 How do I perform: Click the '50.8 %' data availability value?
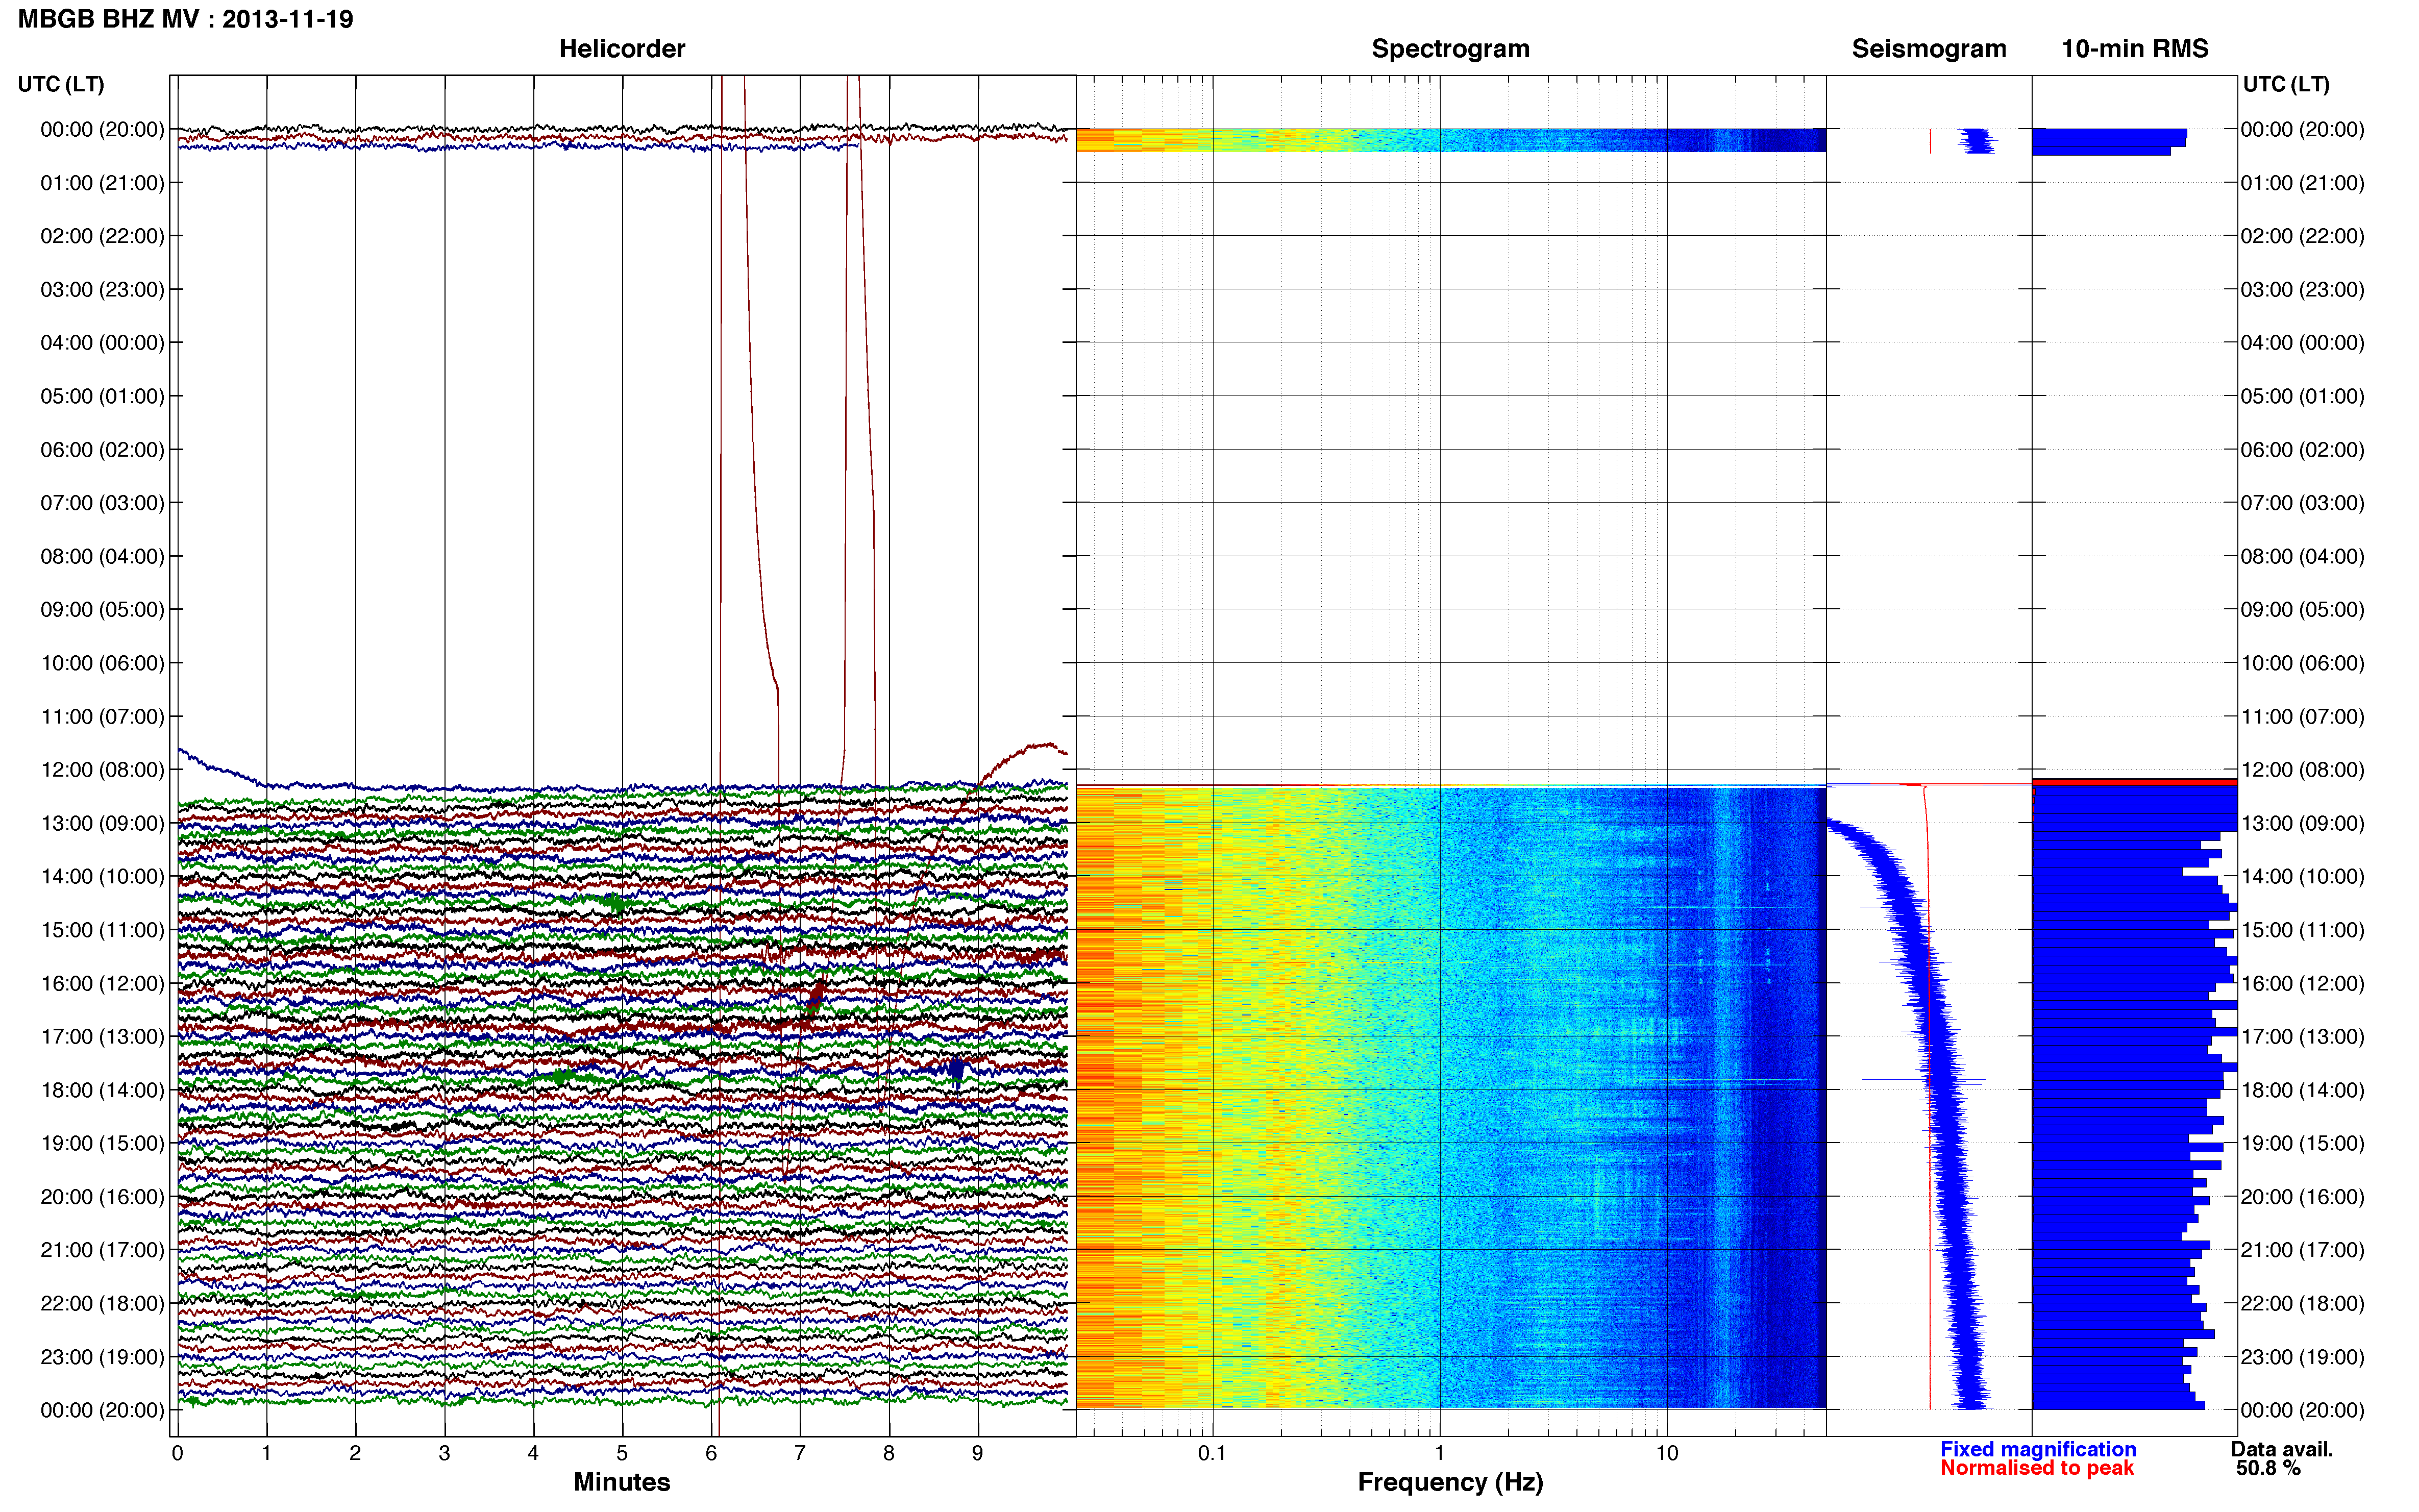[x=2268, y=1468]
